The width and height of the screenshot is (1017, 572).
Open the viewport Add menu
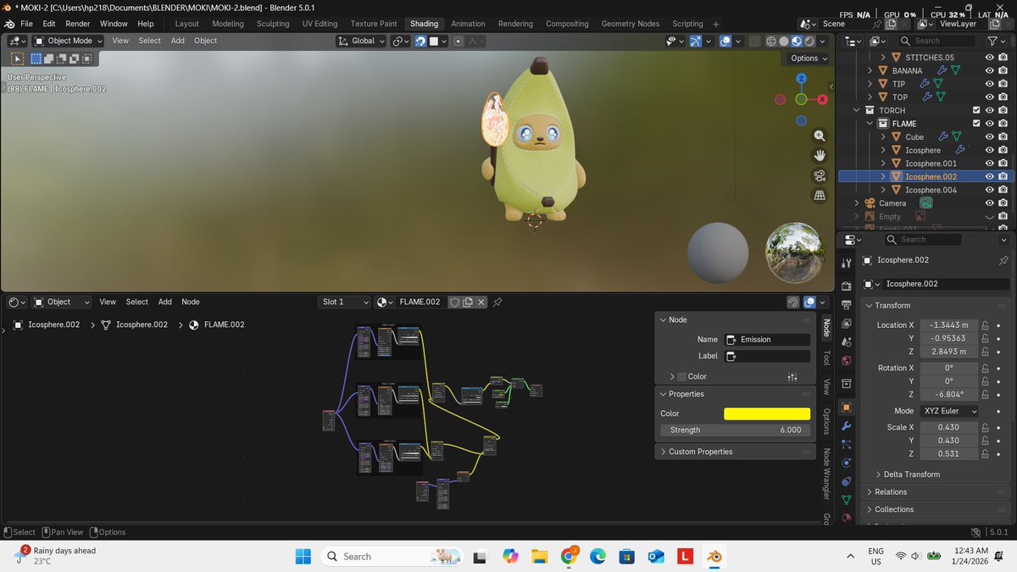pos(178,41)
